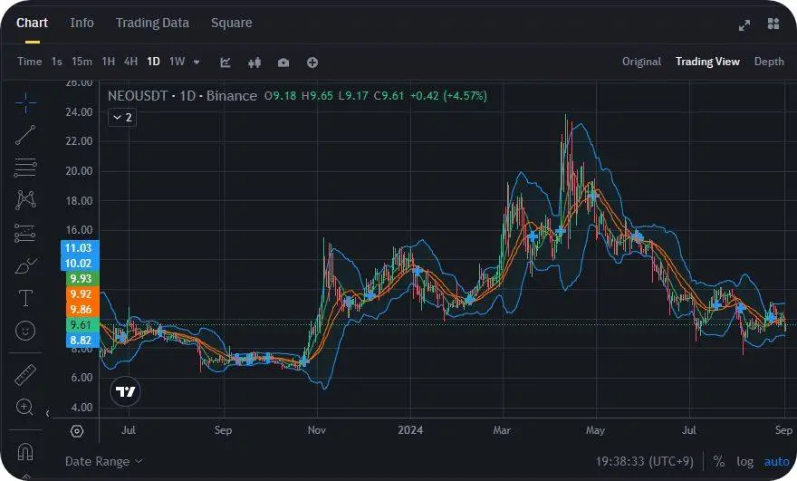Change candlestick chart style
The width and height of the screenshot is (797, 481).
click(x=254, y=62)
